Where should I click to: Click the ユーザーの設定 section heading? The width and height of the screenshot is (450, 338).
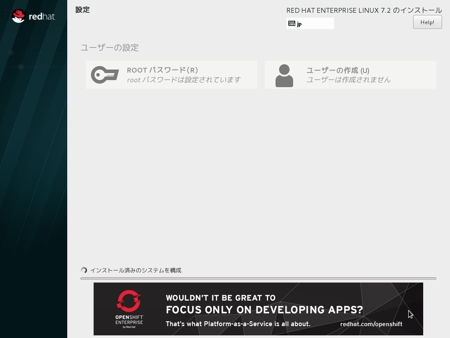pos(109,48)
